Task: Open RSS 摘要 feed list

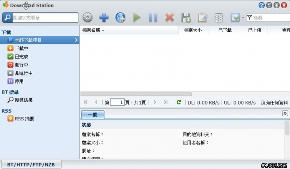Action: point(20,119)
